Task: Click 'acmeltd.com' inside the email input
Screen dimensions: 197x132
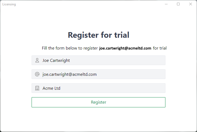Action: pos(85,74)
